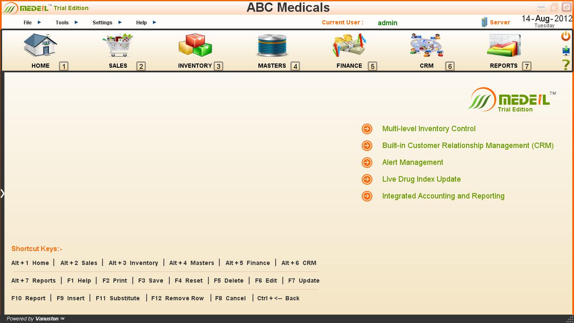Click 'Powered by Vanuston' in status bar
The width and height of the screenshot is (574, 323).
(35, 319)
